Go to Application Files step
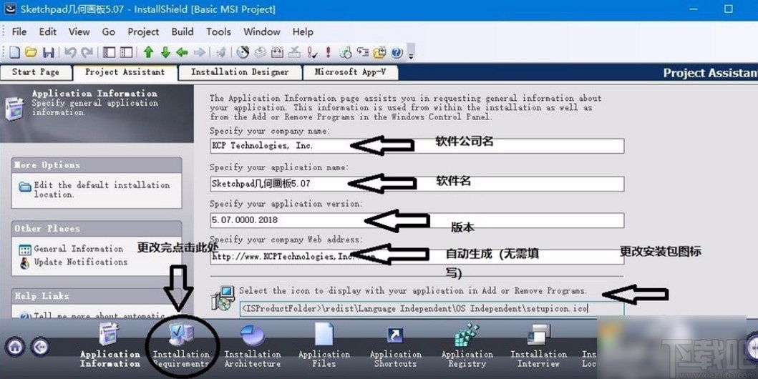This screenshot has height=379, width=758. coord(324,347)
